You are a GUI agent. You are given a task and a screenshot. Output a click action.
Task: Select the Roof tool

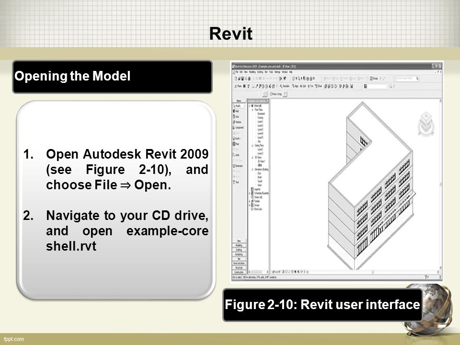(237, 138)
